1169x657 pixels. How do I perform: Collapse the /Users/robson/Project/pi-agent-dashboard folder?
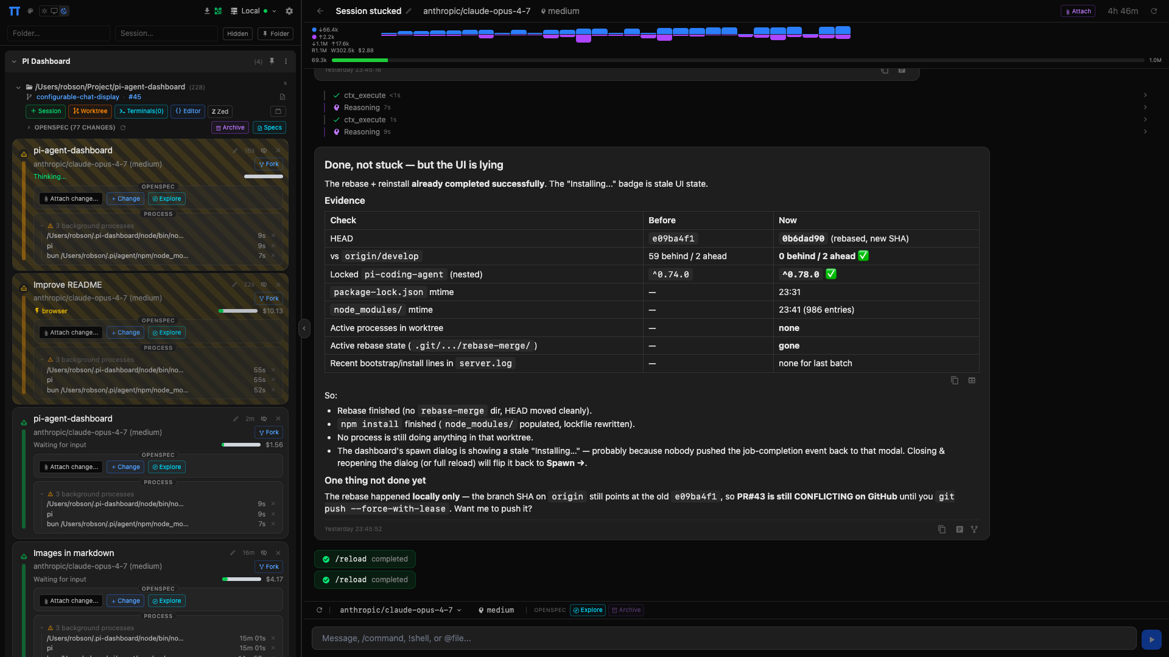[18, 87]
